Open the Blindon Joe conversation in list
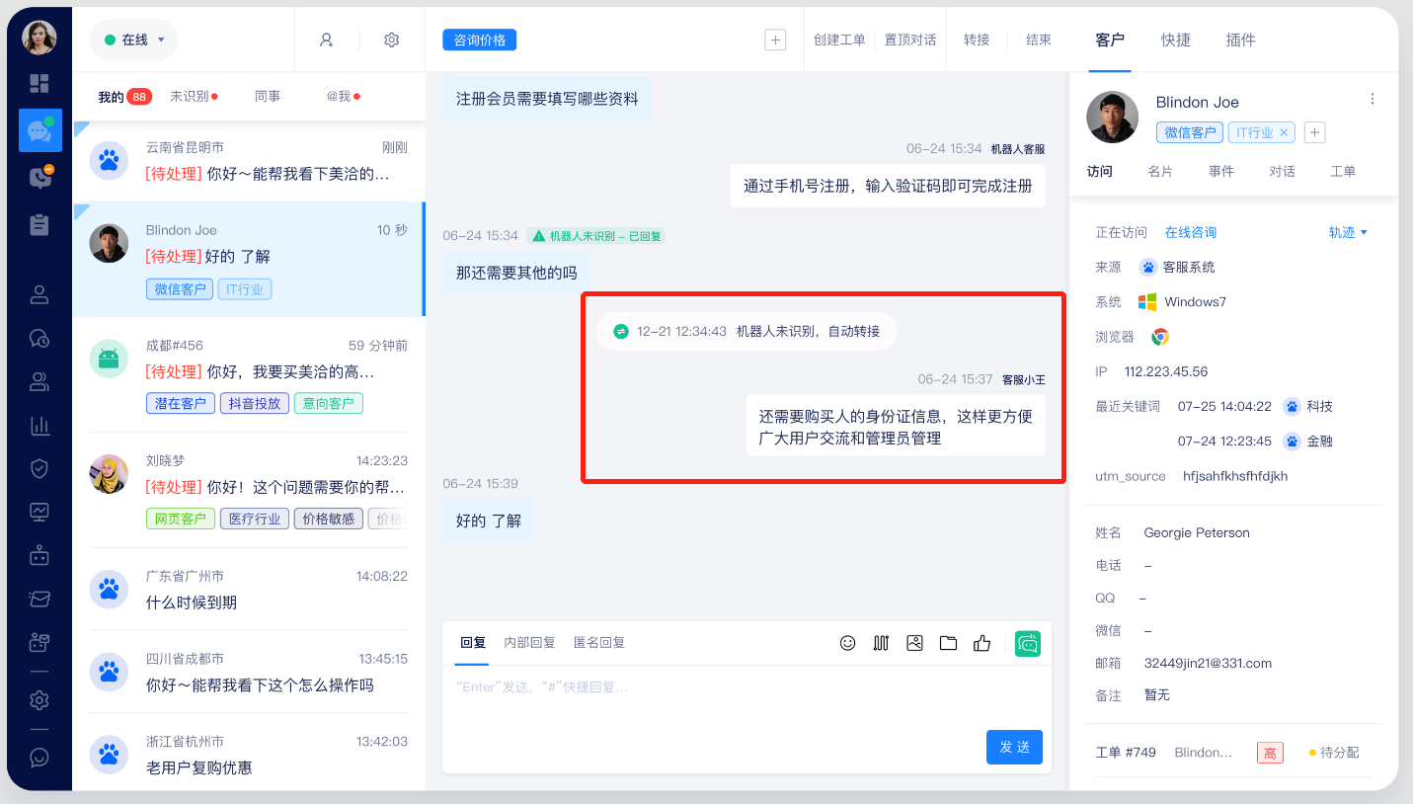This screenshot has width=1413, height=804. coord(249,259)
